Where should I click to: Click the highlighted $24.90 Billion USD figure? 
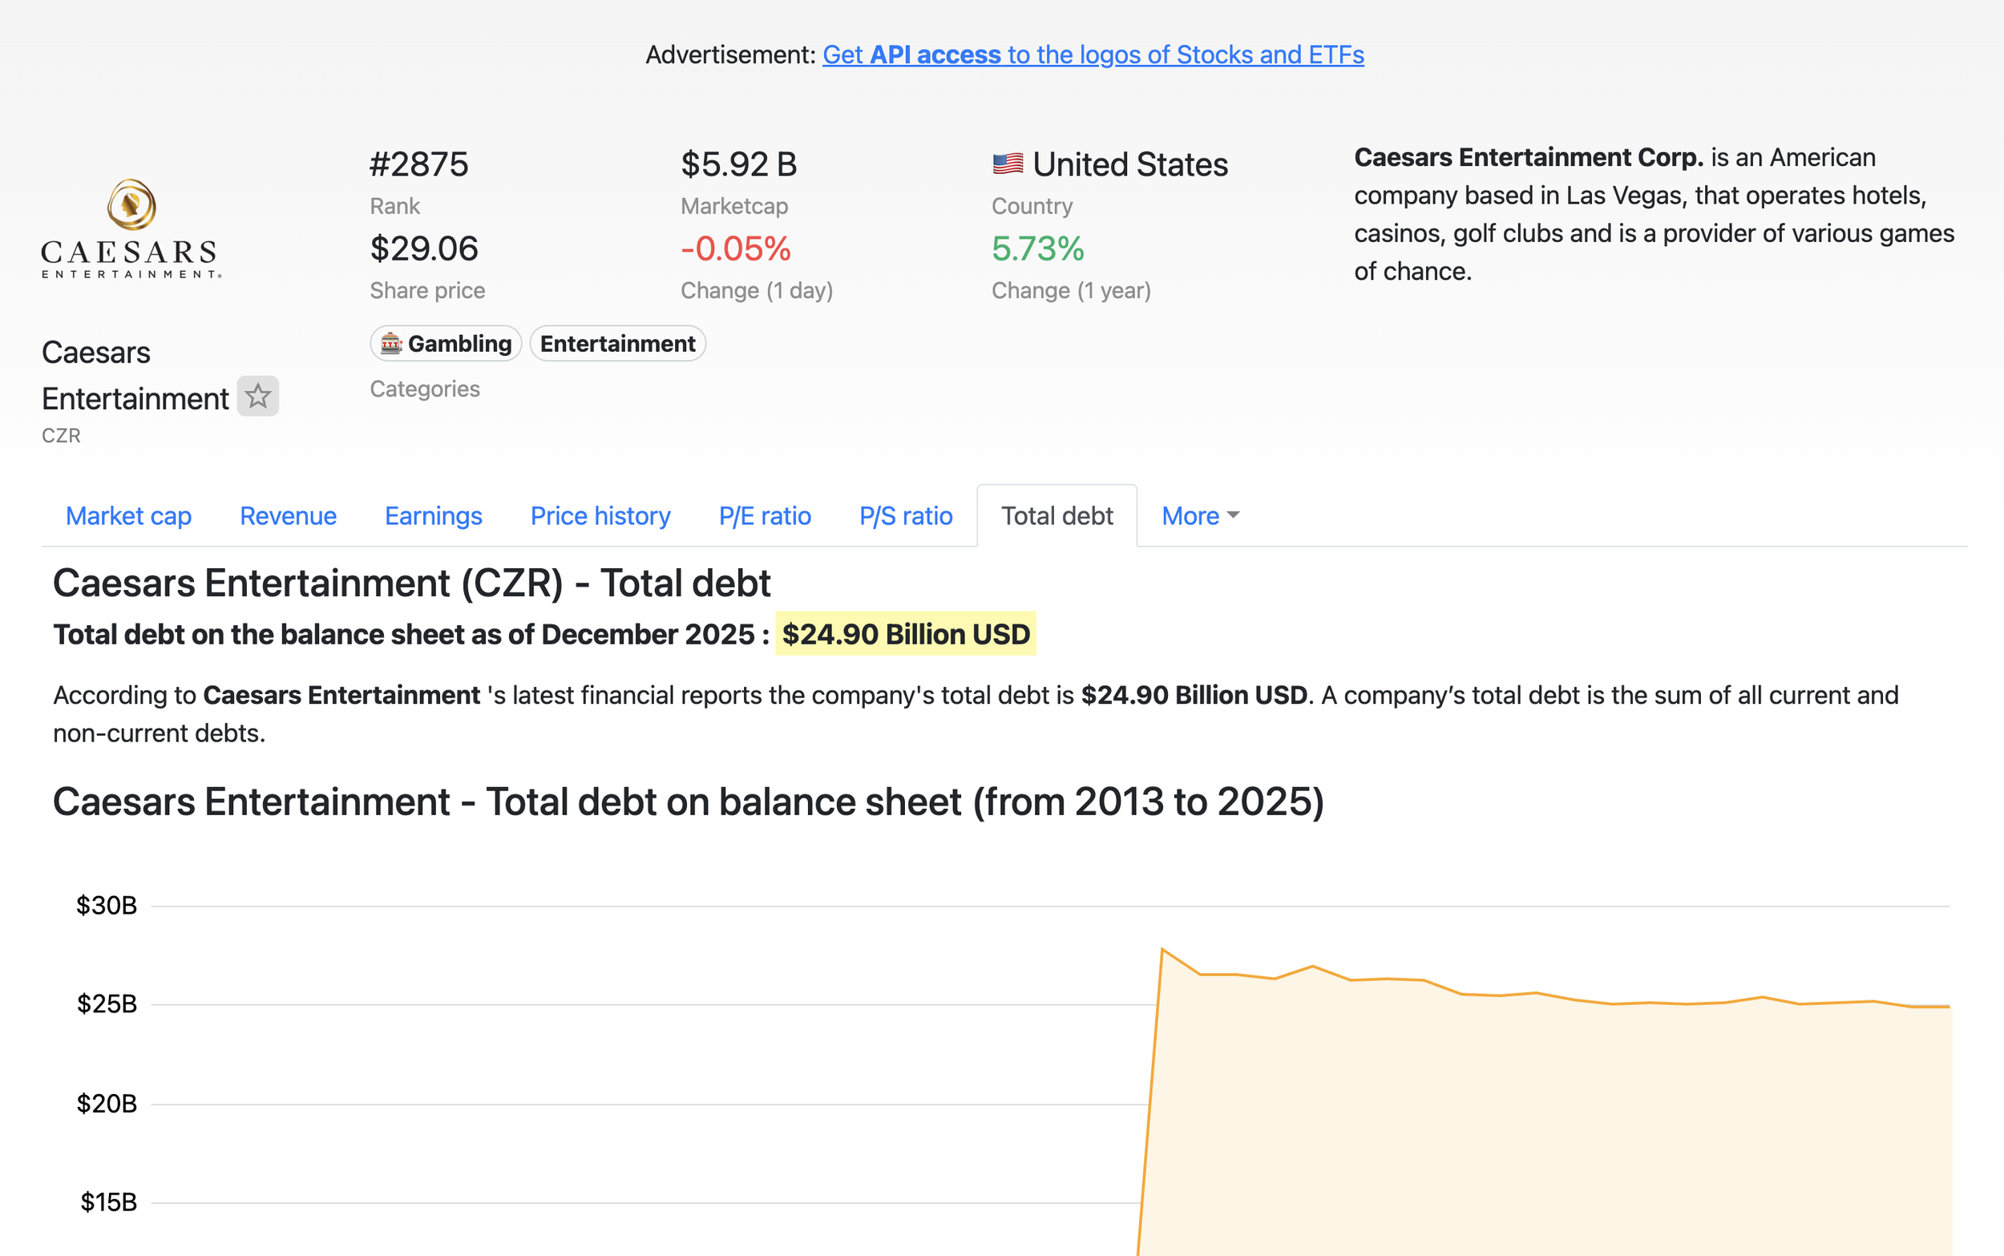point(905,634)
